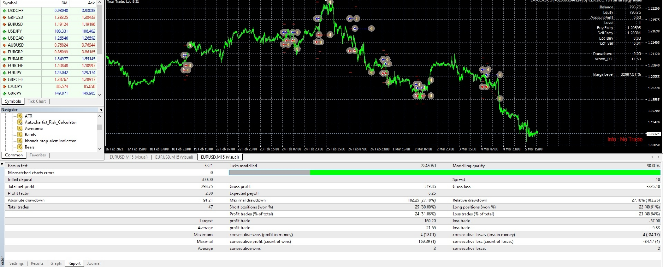The image size is (664, 267).
Task: Click the Largest profit trade value 169.29
Action: [x=430, y=221]
